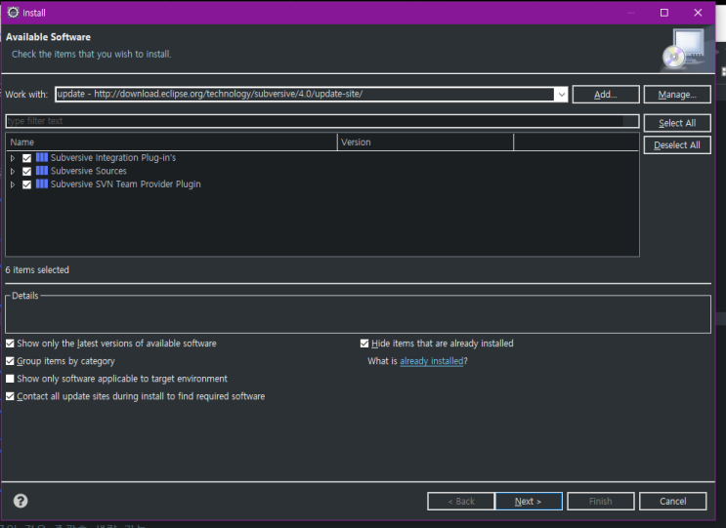Screen dimensions: 726x528
Task: Click the Manage... button
Action: [x=677, y=95]
